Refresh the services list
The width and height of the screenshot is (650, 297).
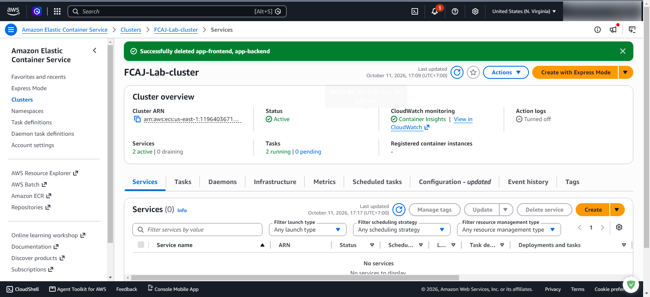399,210
